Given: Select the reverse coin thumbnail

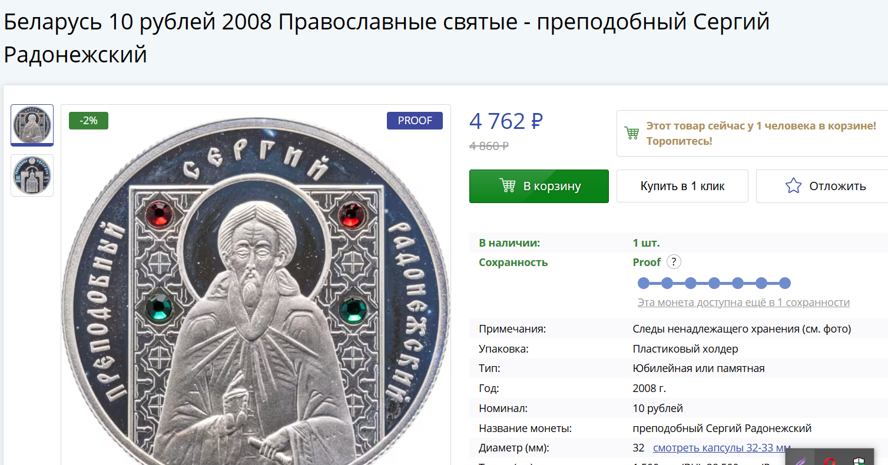Looking at the screenshot, I should tap(32, 175).
